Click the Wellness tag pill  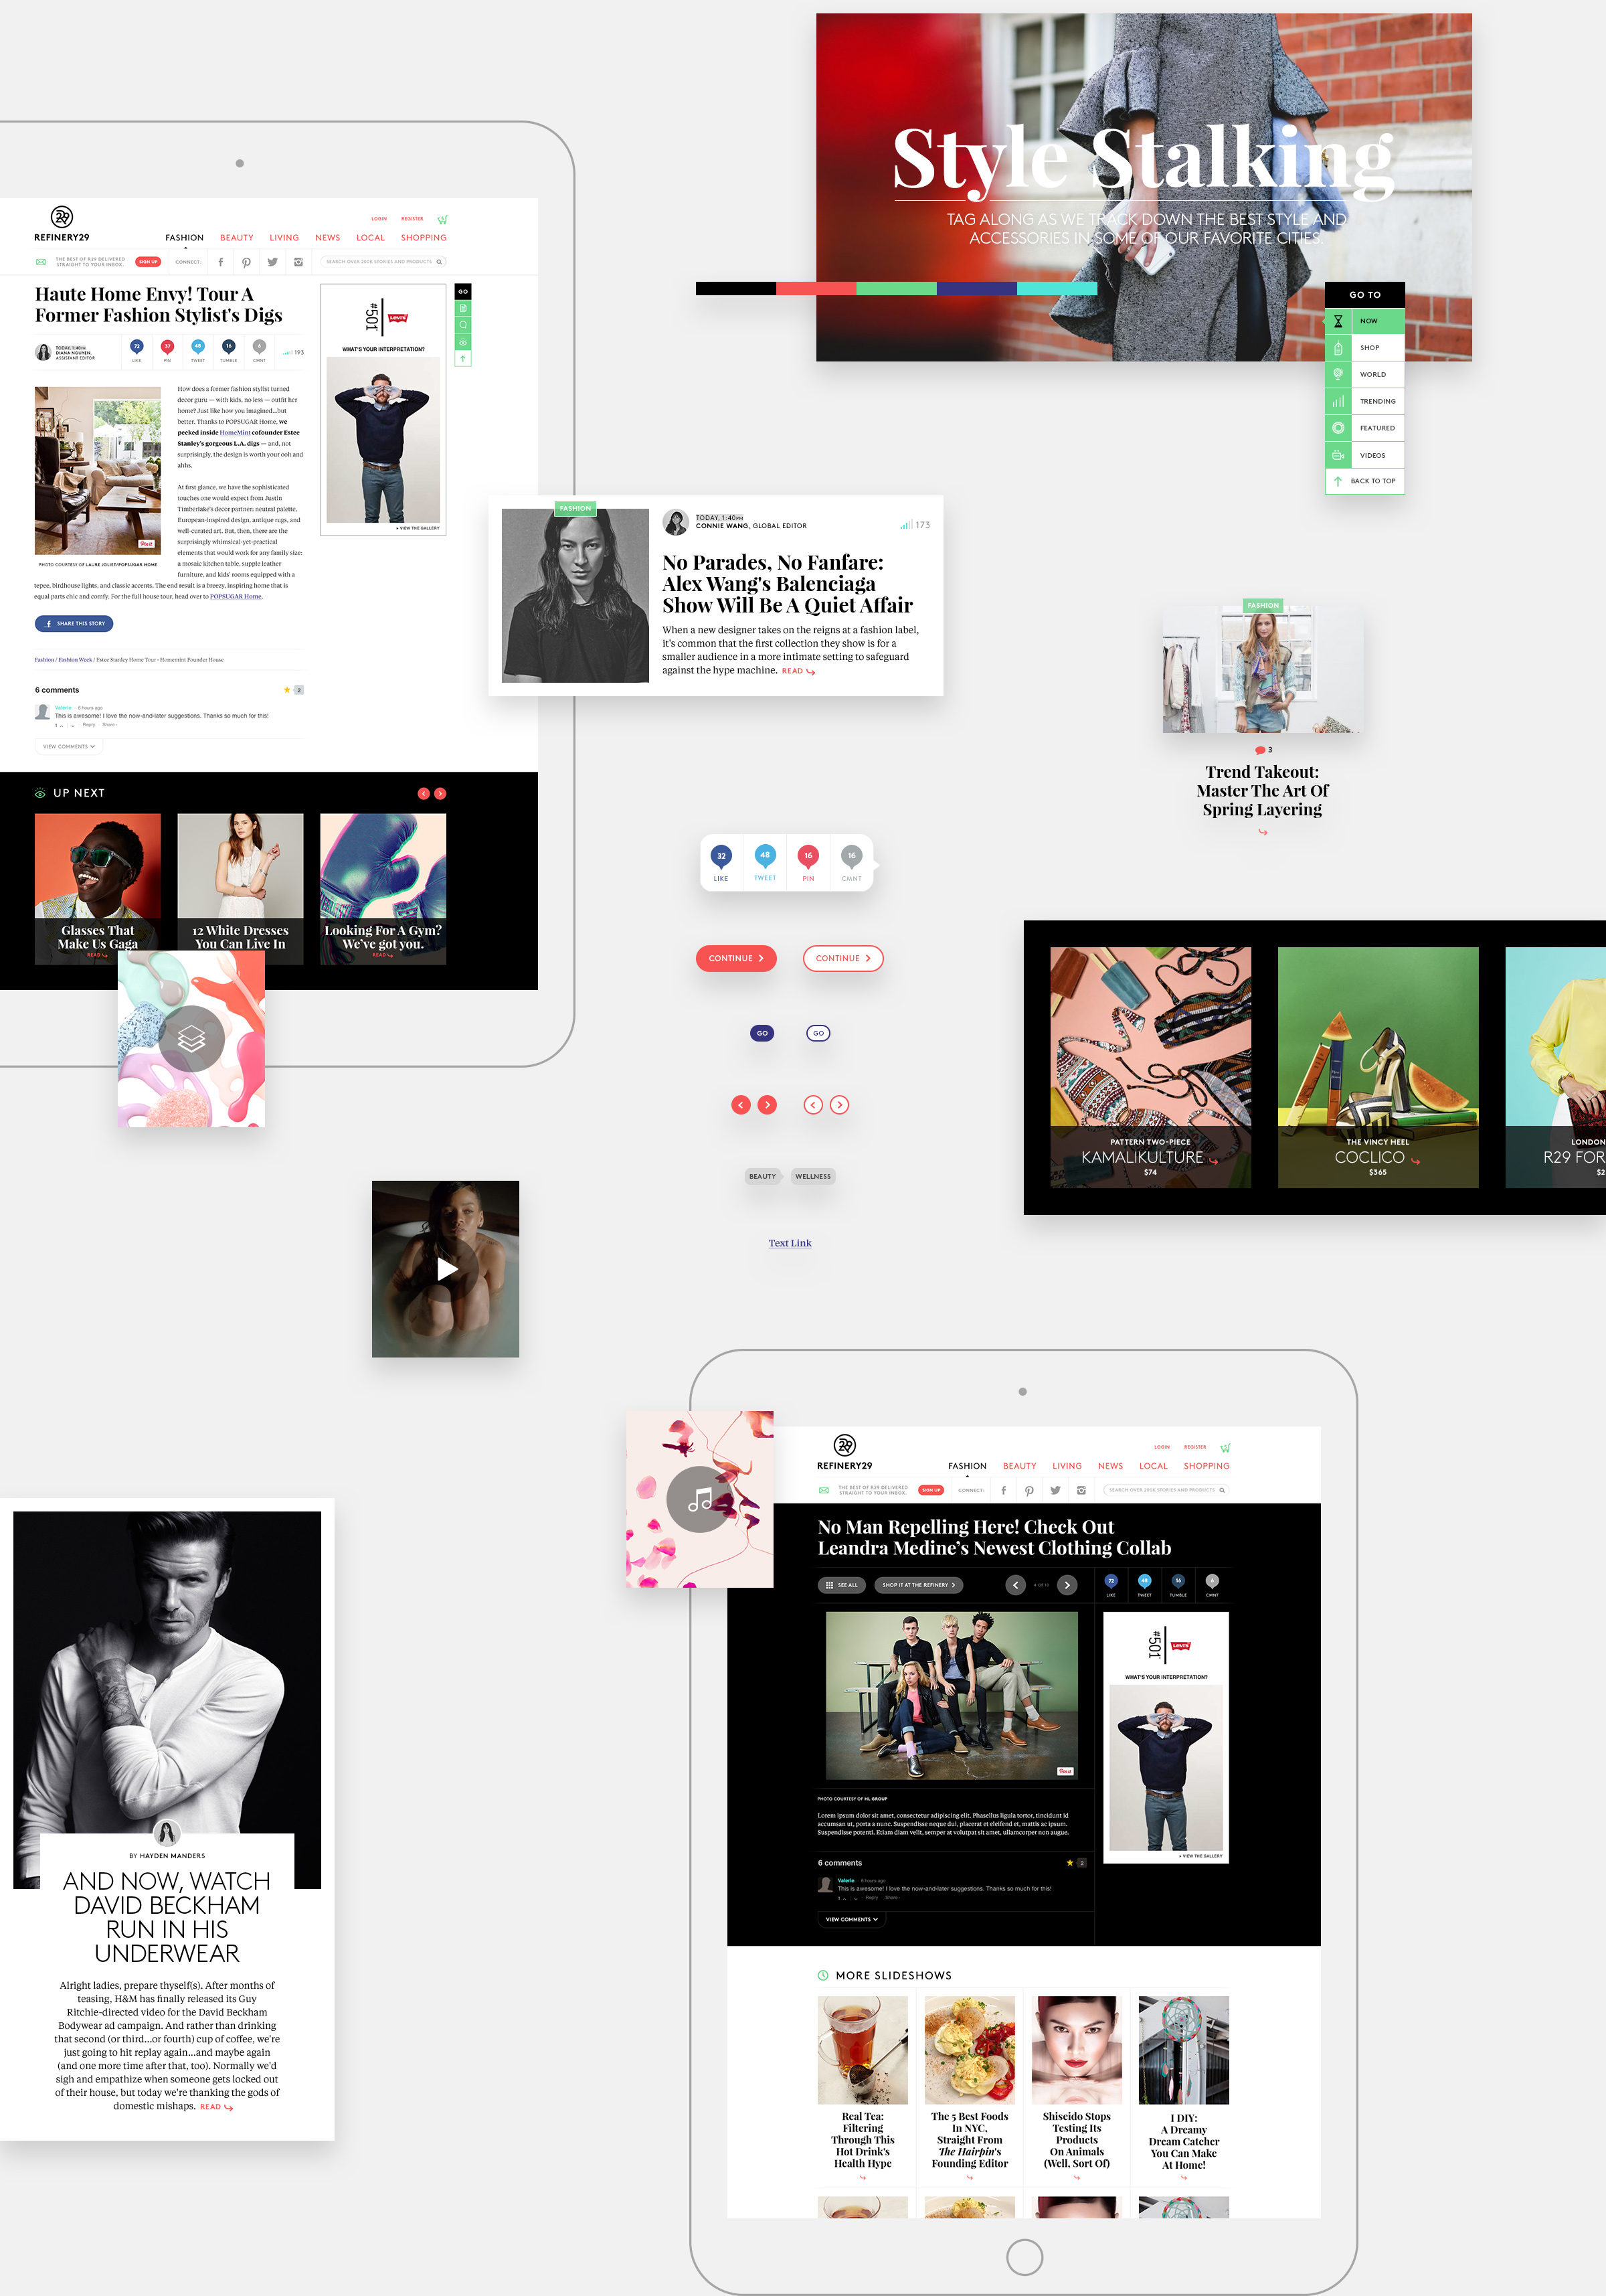(x=812, y=1176)
